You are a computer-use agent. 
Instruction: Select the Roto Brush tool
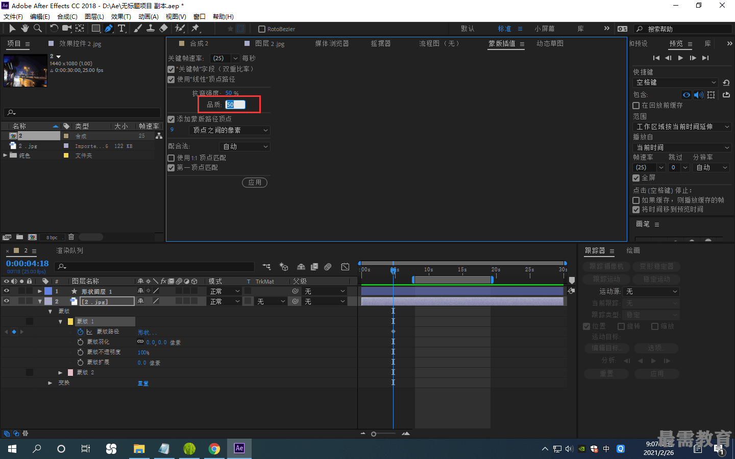180,29
